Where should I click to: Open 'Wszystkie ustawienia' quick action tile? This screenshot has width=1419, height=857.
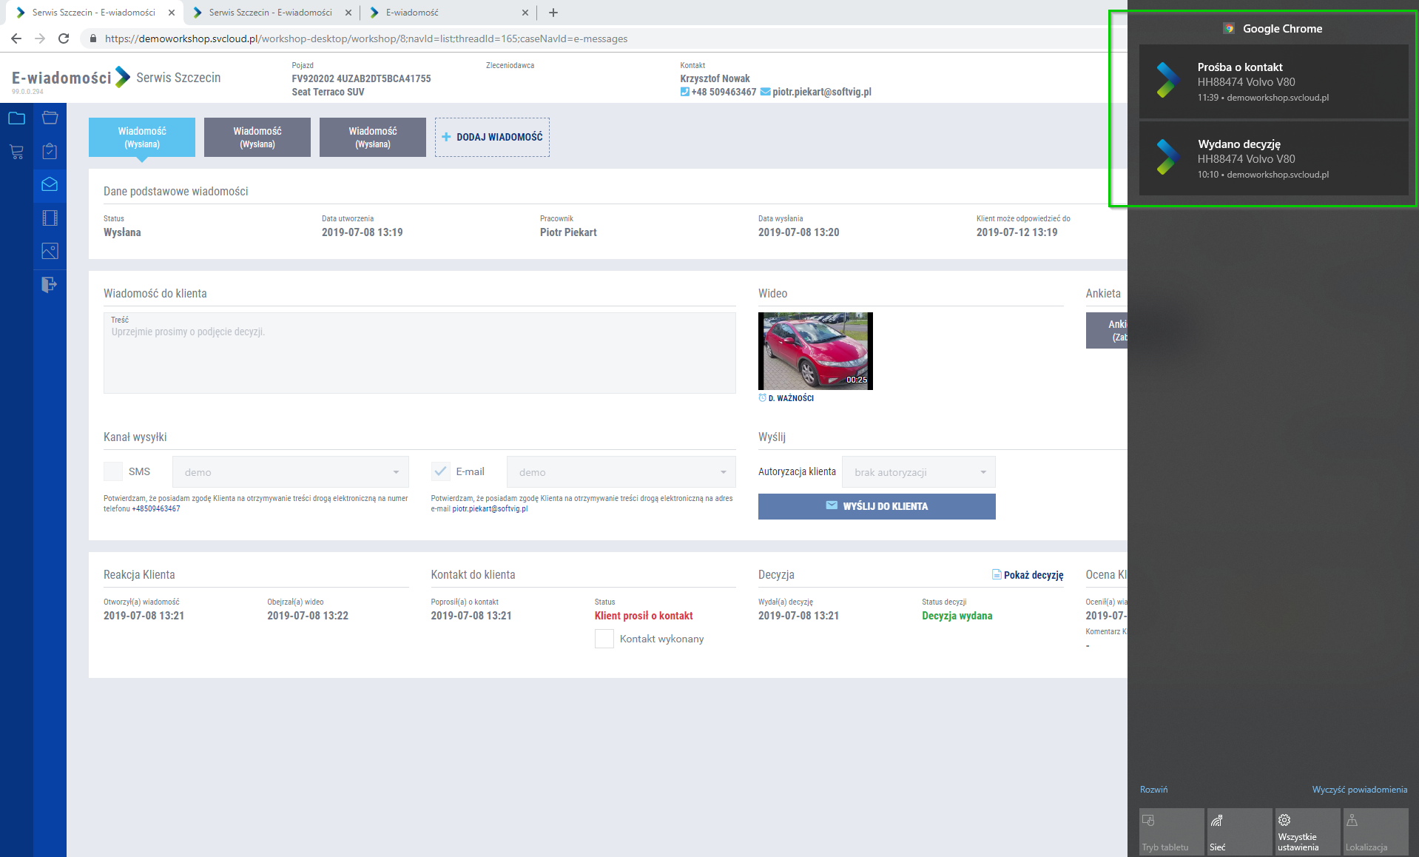point(1307,832)
